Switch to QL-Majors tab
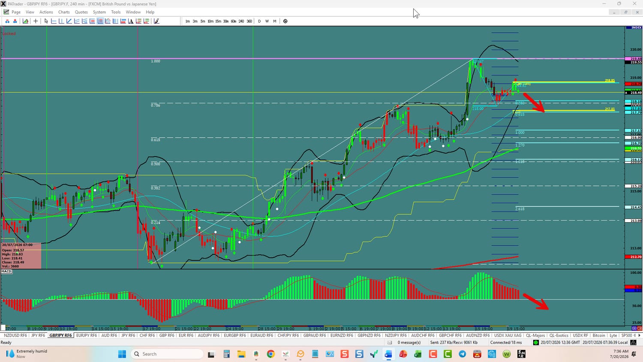This screenshot has height=362, width=643. point(535,335)
